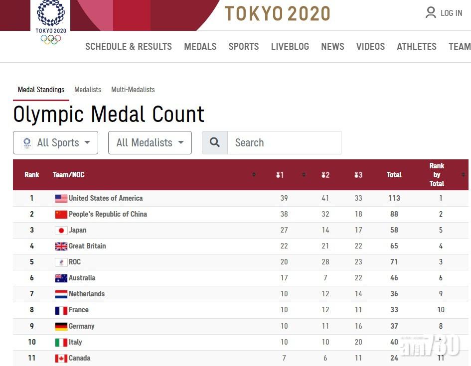
Task: Sort by silver medal column icon
Action: tap(325, 175)
